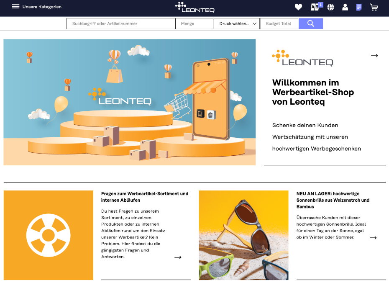Screen dimensions: 389x293
Task: Click the Leonteq hero banner image
Action: [x=129, y=102]
